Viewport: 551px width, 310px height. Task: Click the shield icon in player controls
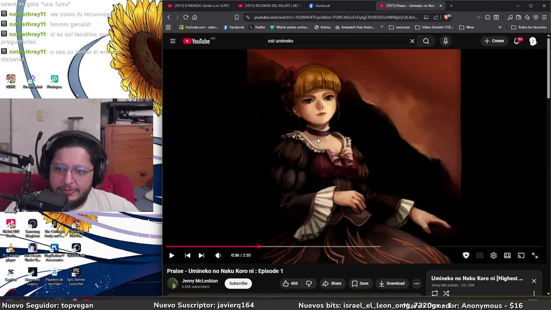point(466,255)
